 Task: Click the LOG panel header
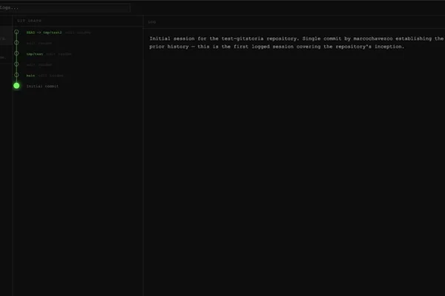coord(152,21)
